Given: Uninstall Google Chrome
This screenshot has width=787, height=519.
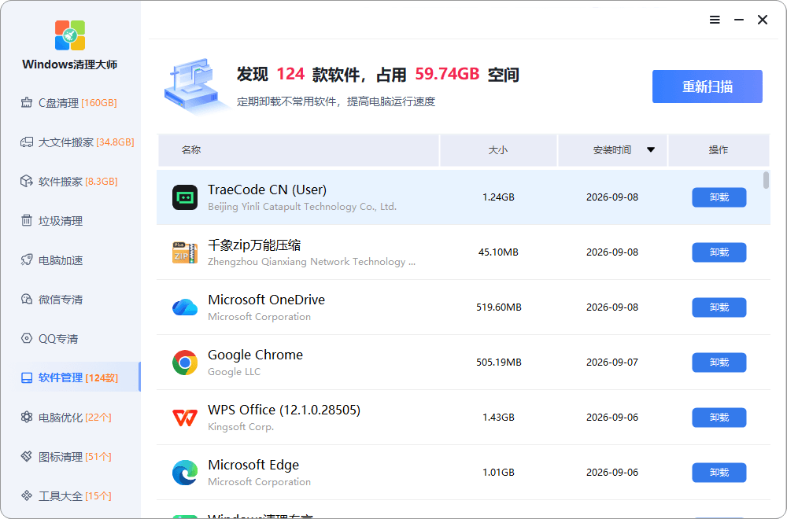Looking at the screenshot, I should (719, 362).
